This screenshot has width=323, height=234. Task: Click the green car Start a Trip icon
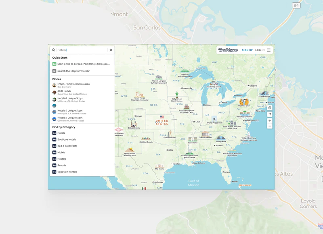click(54, 64)
